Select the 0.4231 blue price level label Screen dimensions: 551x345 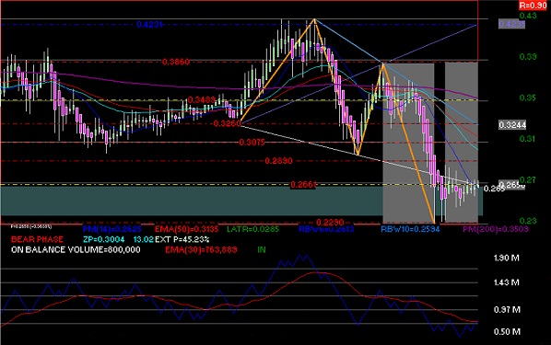pyautogui.click(x=150, y=25)
